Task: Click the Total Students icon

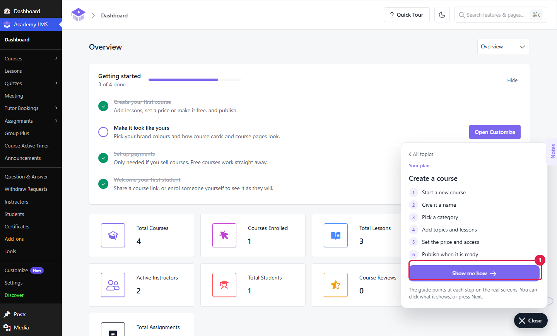Action: click(224, 285)
